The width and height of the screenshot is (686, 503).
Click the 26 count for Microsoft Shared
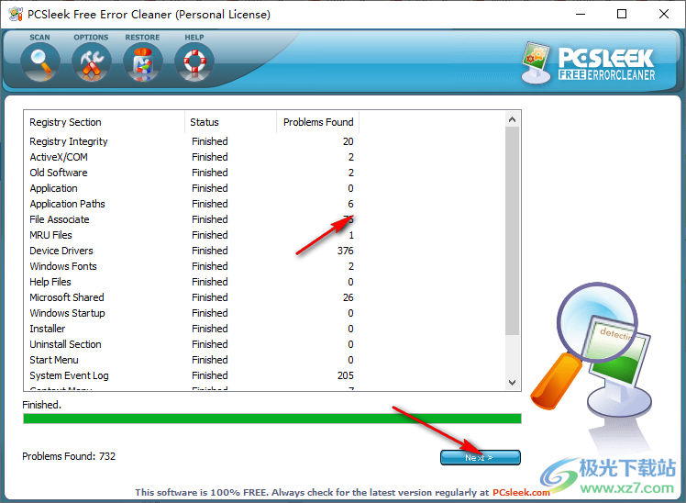pos(349,297)
